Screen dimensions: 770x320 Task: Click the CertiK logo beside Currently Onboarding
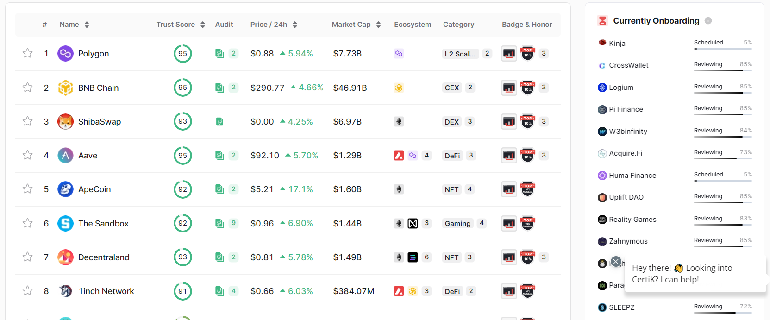[x=602, y=20]
